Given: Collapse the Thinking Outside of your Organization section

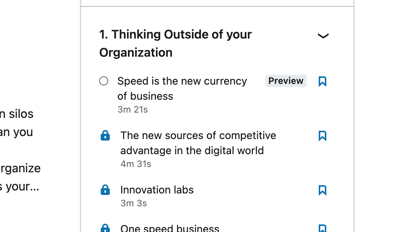Looking at the screenshot, I should point(323,36).
